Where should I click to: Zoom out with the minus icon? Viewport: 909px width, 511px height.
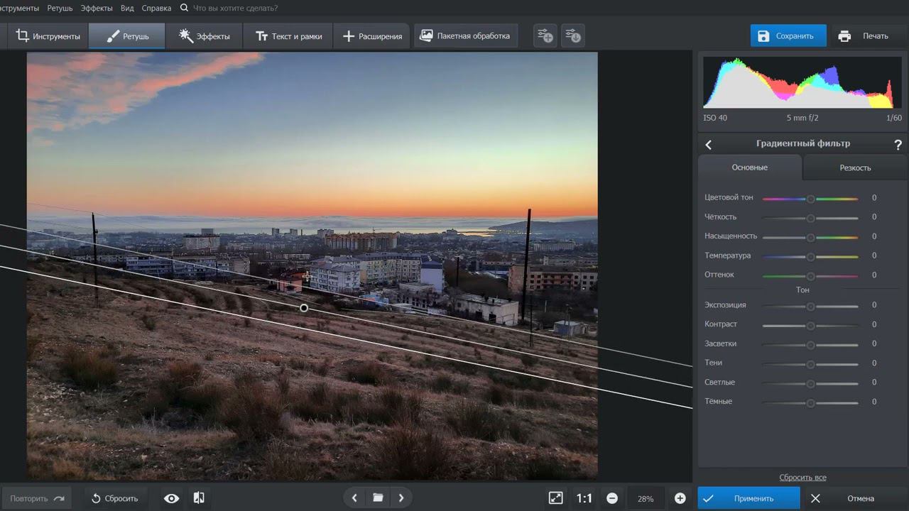point(612,498)
